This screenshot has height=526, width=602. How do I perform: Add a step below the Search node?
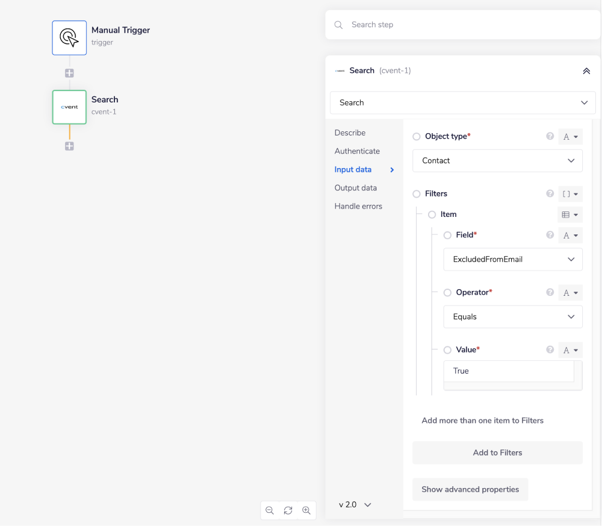(x=69, y=146)
